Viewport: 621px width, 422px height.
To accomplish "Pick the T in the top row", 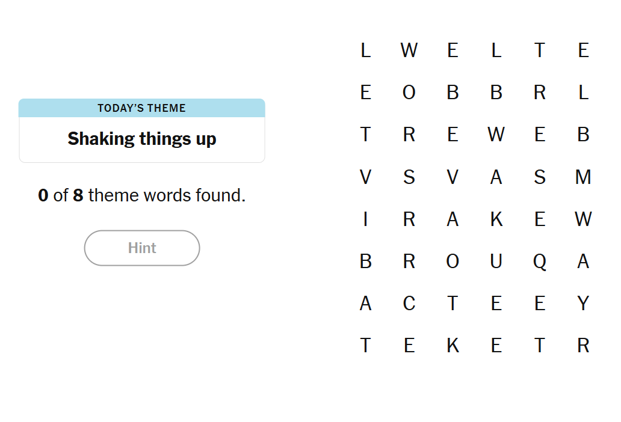I will click(x=540, y=50).
